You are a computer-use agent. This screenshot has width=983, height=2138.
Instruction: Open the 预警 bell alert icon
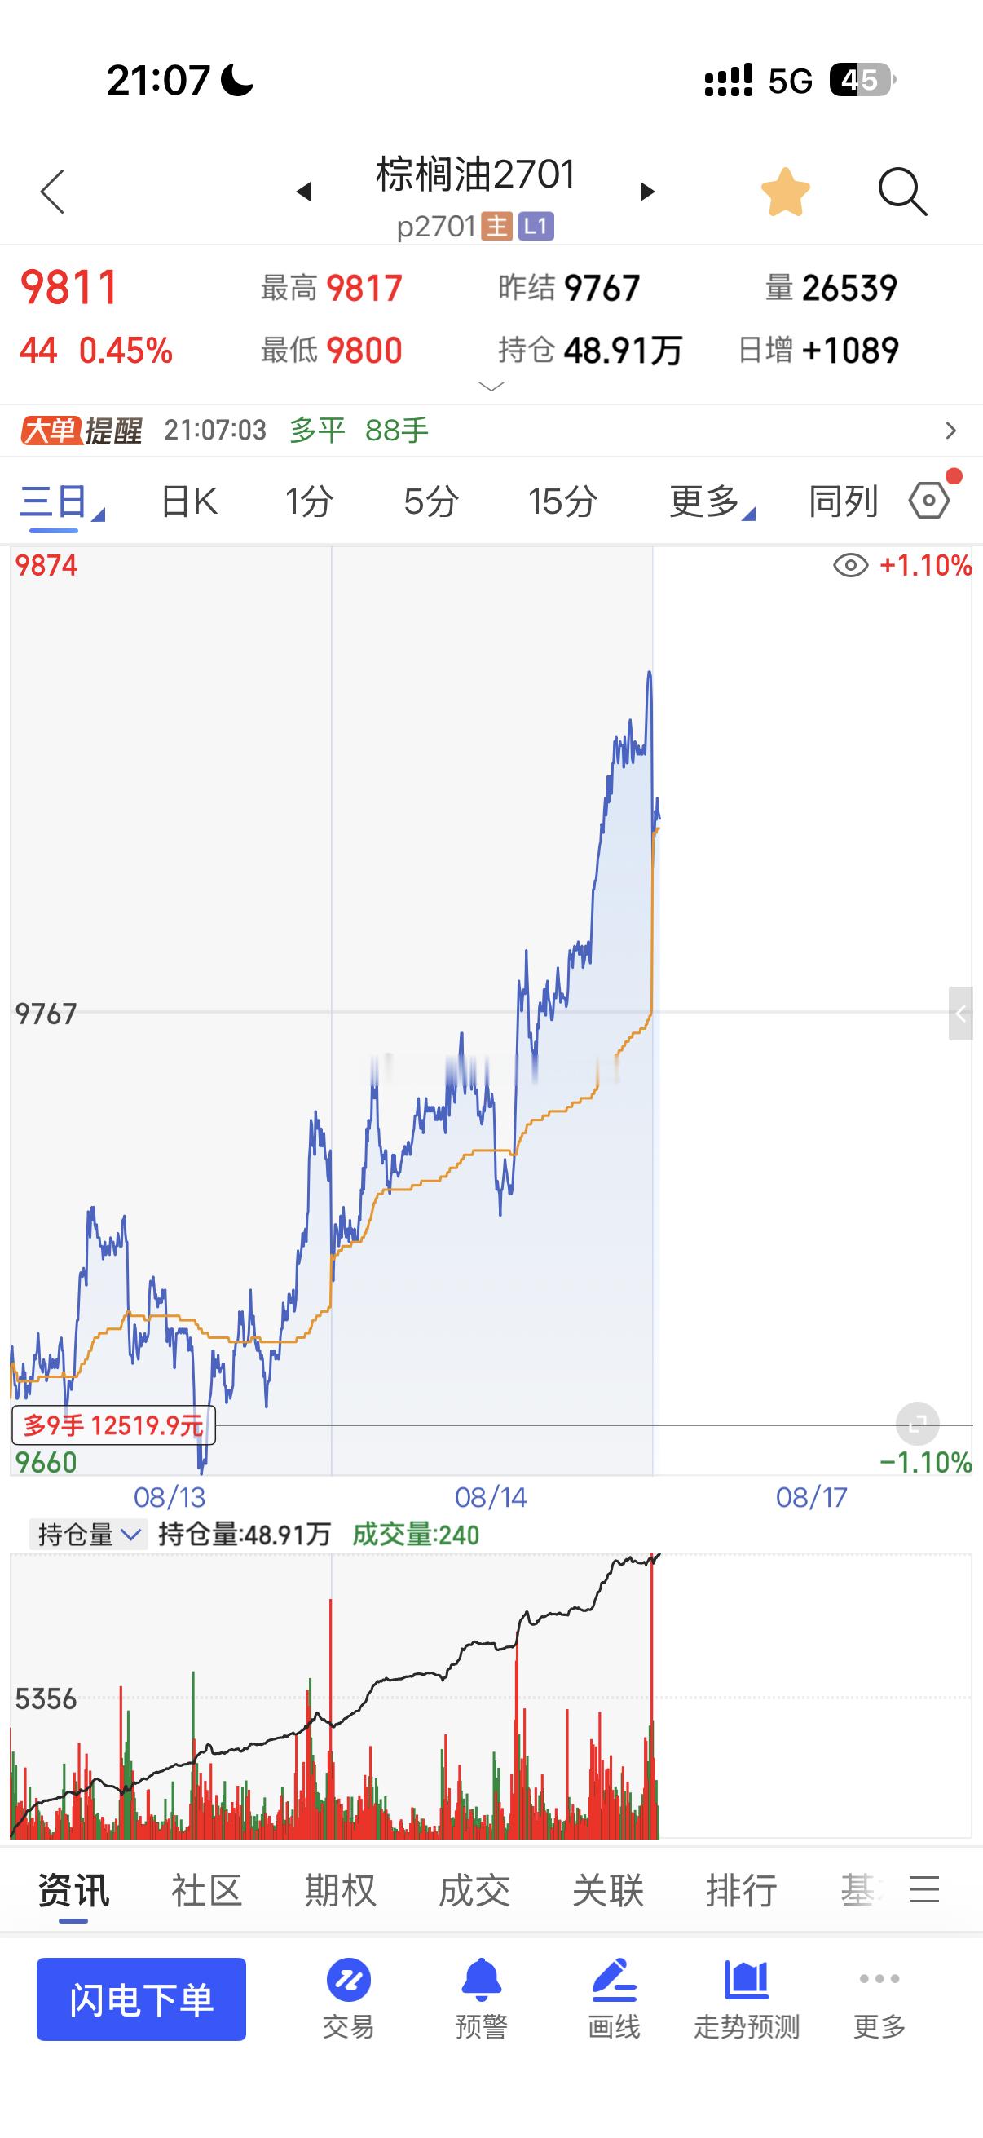pyautogui.click(x=481, y=1981)
